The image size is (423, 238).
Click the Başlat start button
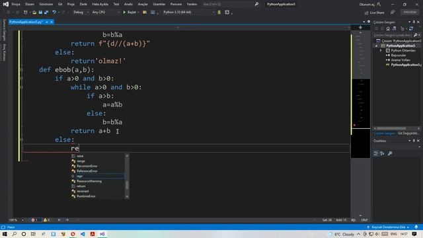point(130,13)
